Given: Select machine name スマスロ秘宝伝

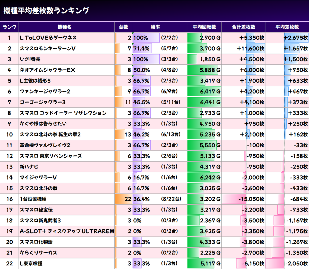Looking at the screenshot, I should click(36, 210).
